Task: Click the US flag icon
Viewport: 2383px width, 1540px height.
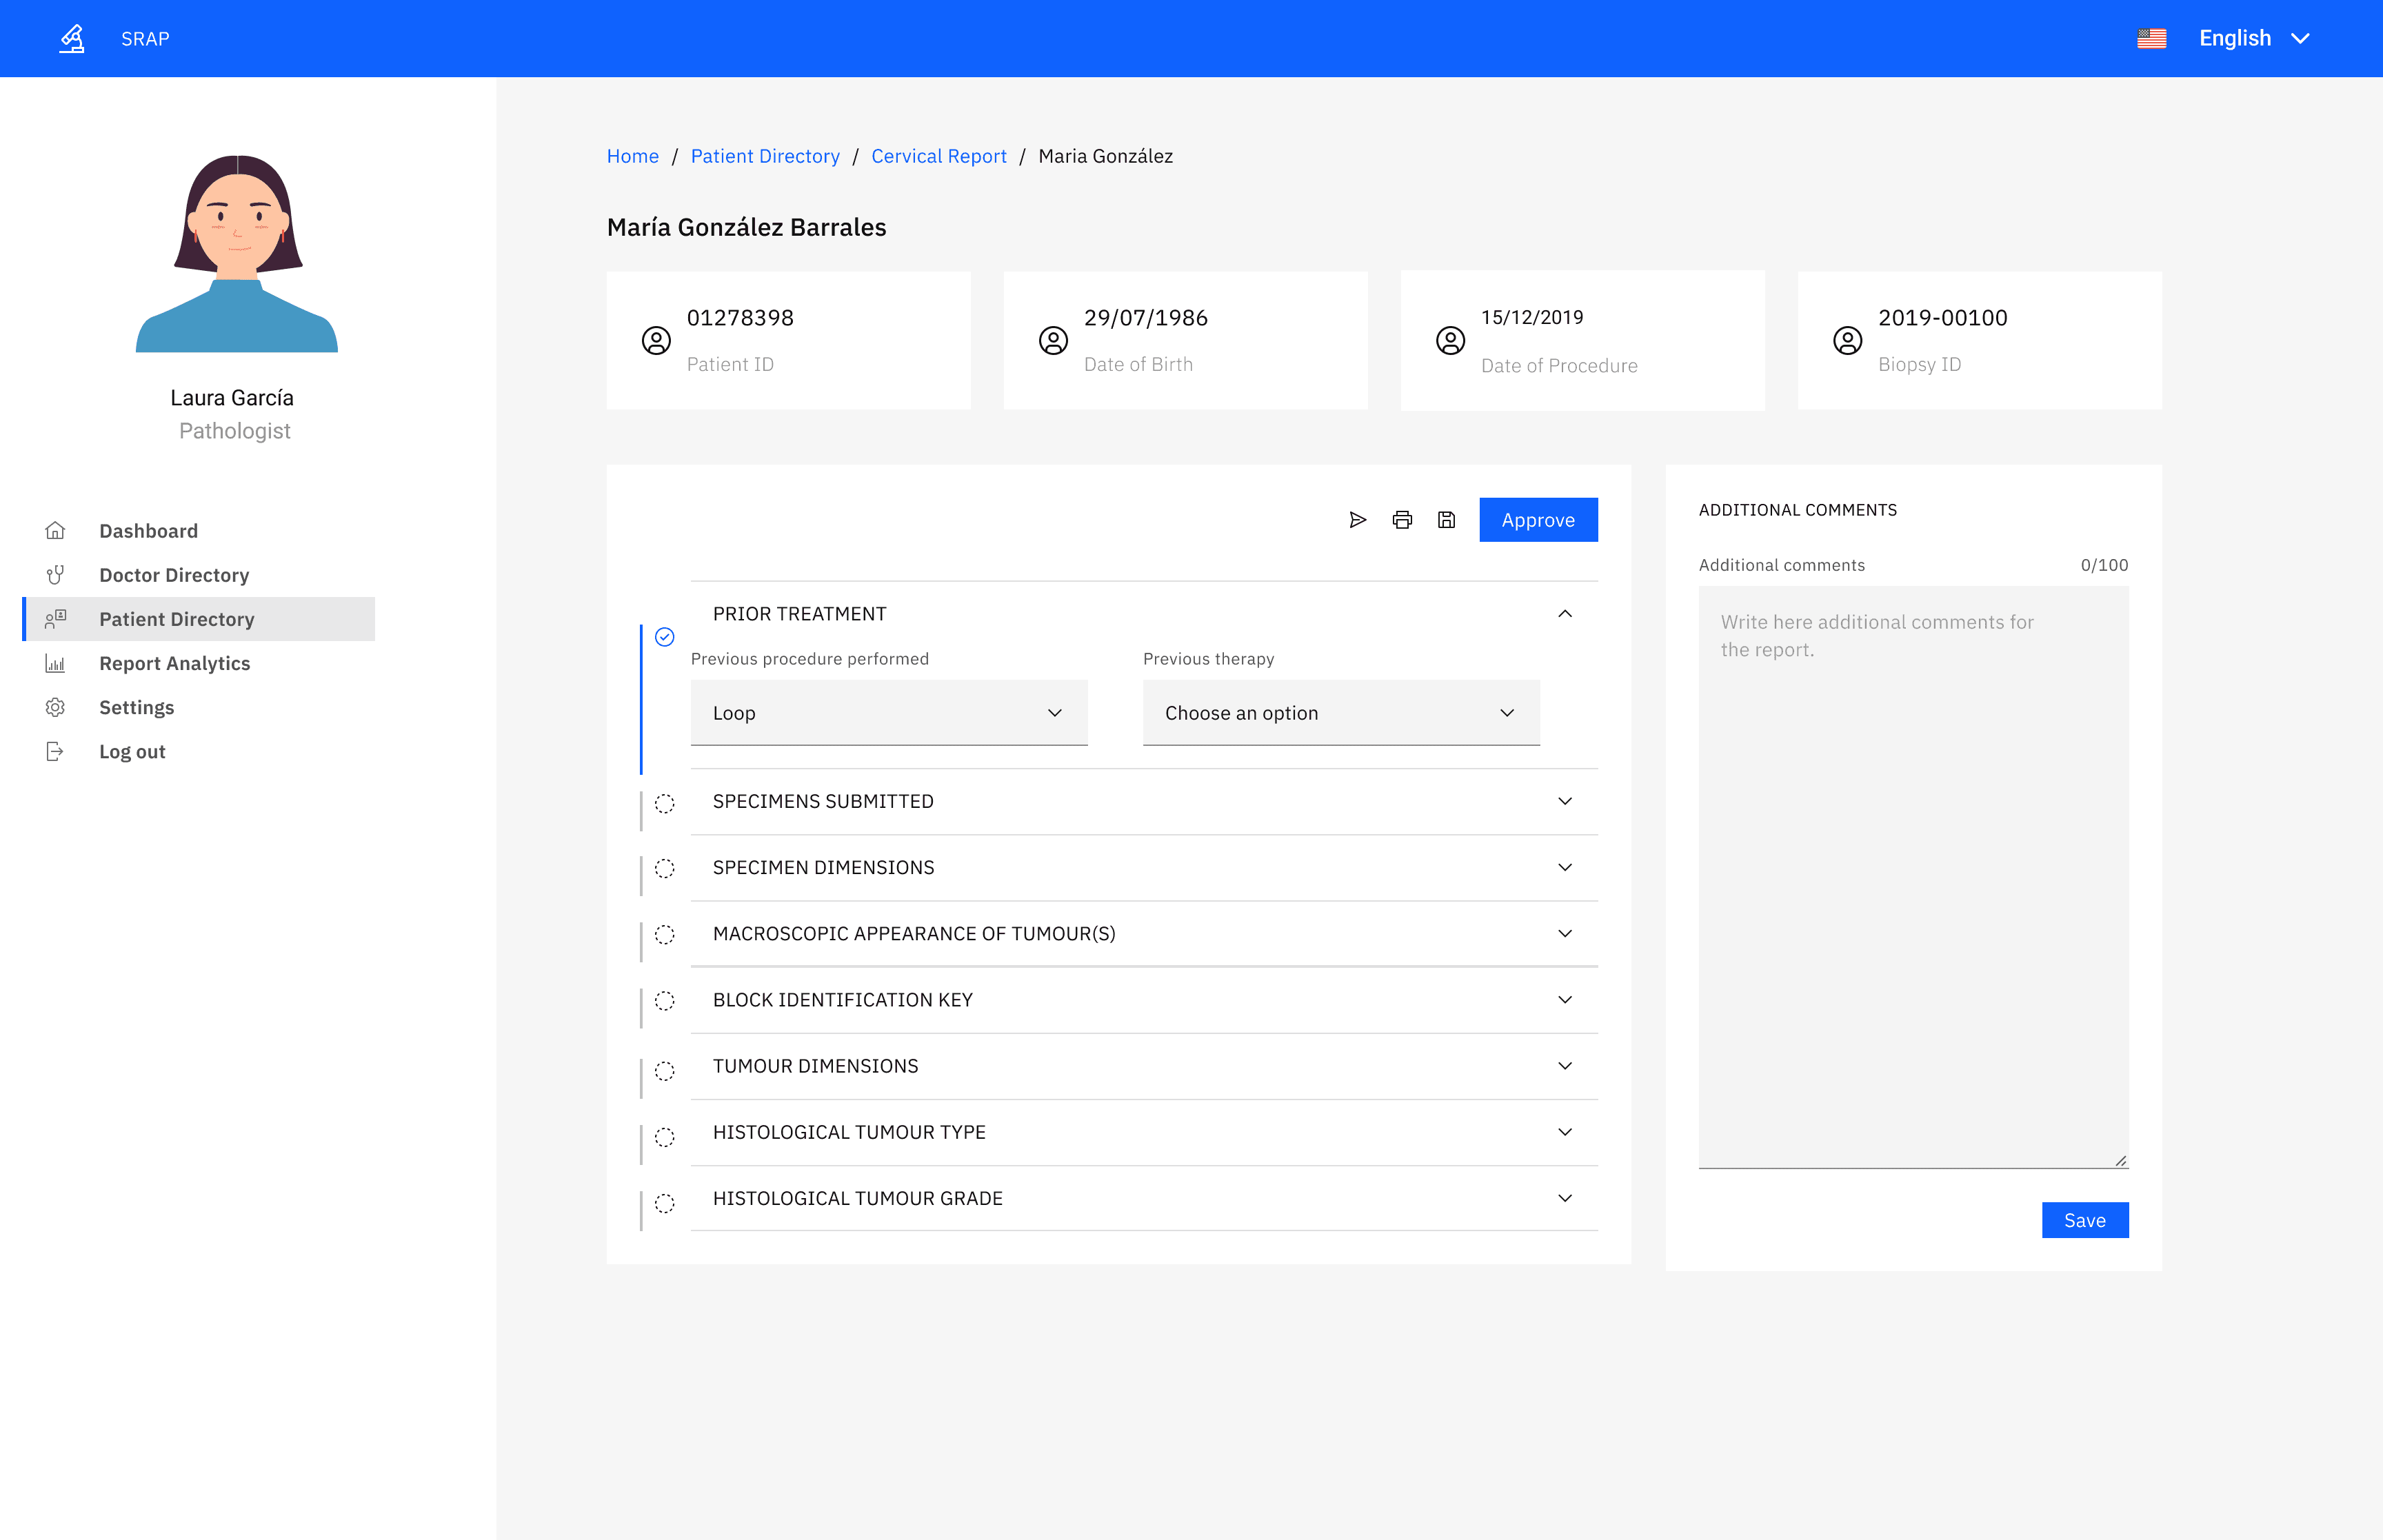Action: (x=2151, y=38)
